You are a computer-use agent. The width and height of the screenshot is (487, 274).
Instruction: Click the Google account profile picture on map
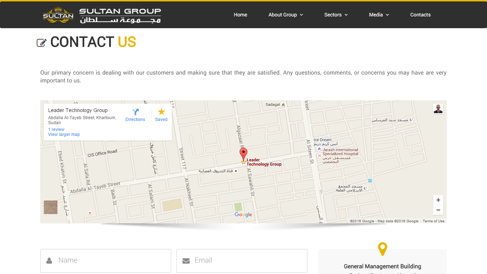438,109
